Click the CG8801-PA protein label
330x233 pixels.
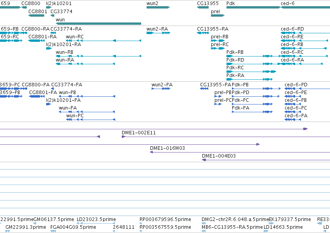tap(43, 93)
